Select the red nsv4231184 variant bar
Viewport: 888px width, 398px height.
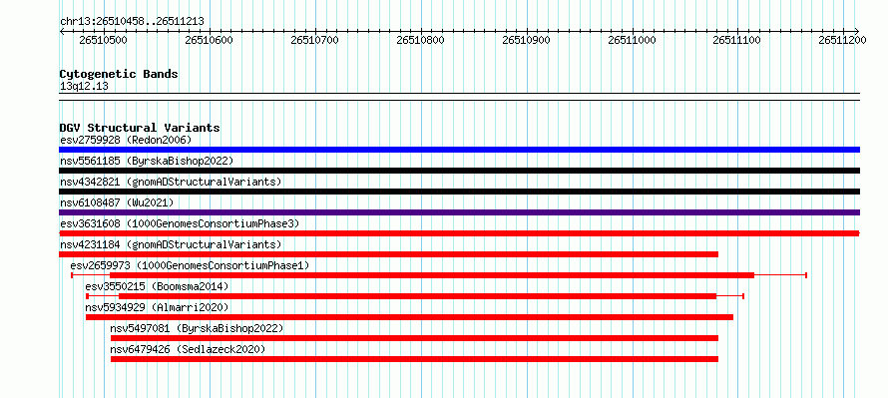pos(388,254)
